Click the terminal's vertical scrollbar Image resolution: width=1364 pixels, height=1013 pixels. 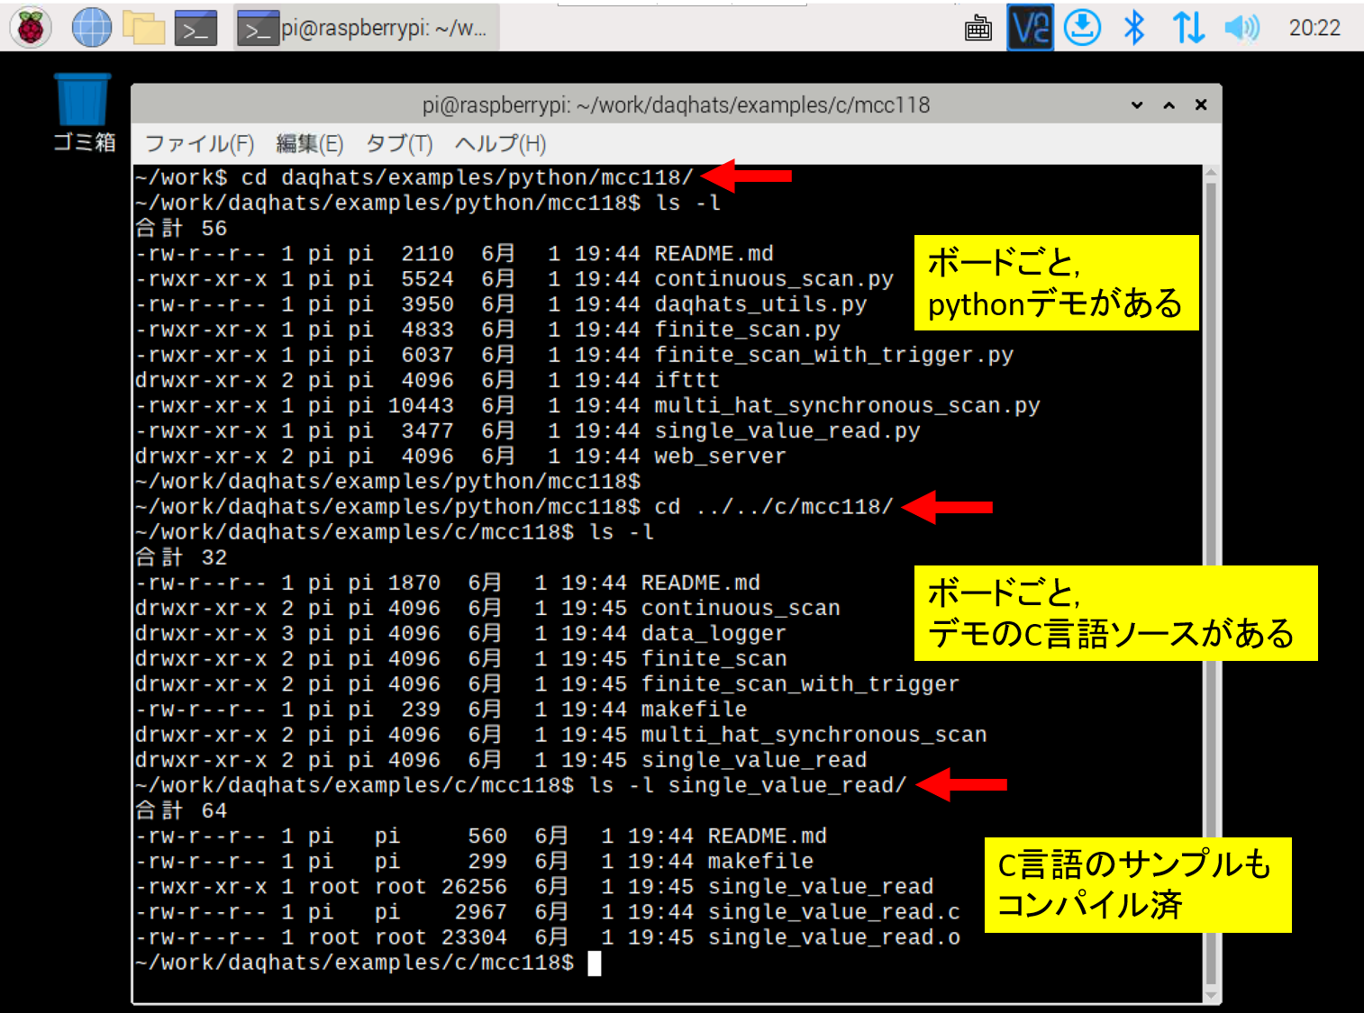1211,576
